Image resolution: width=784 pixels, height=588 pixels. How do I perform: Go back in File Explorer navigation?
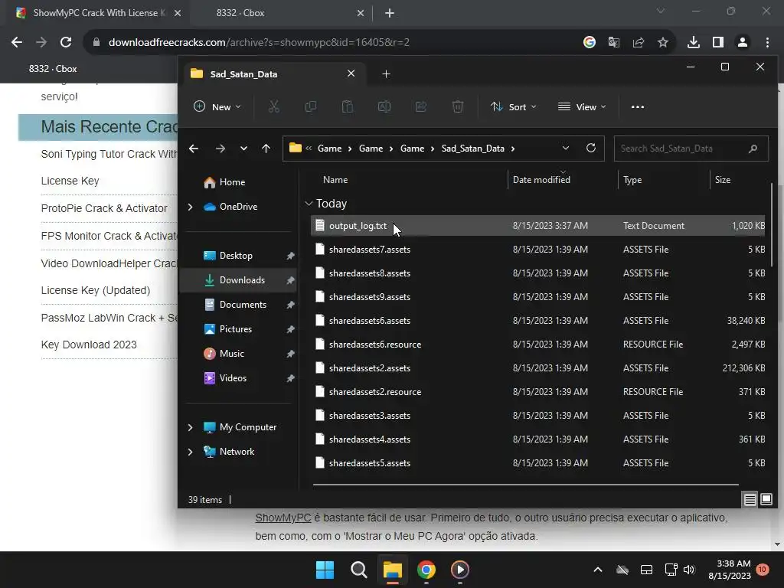point(194,149)
